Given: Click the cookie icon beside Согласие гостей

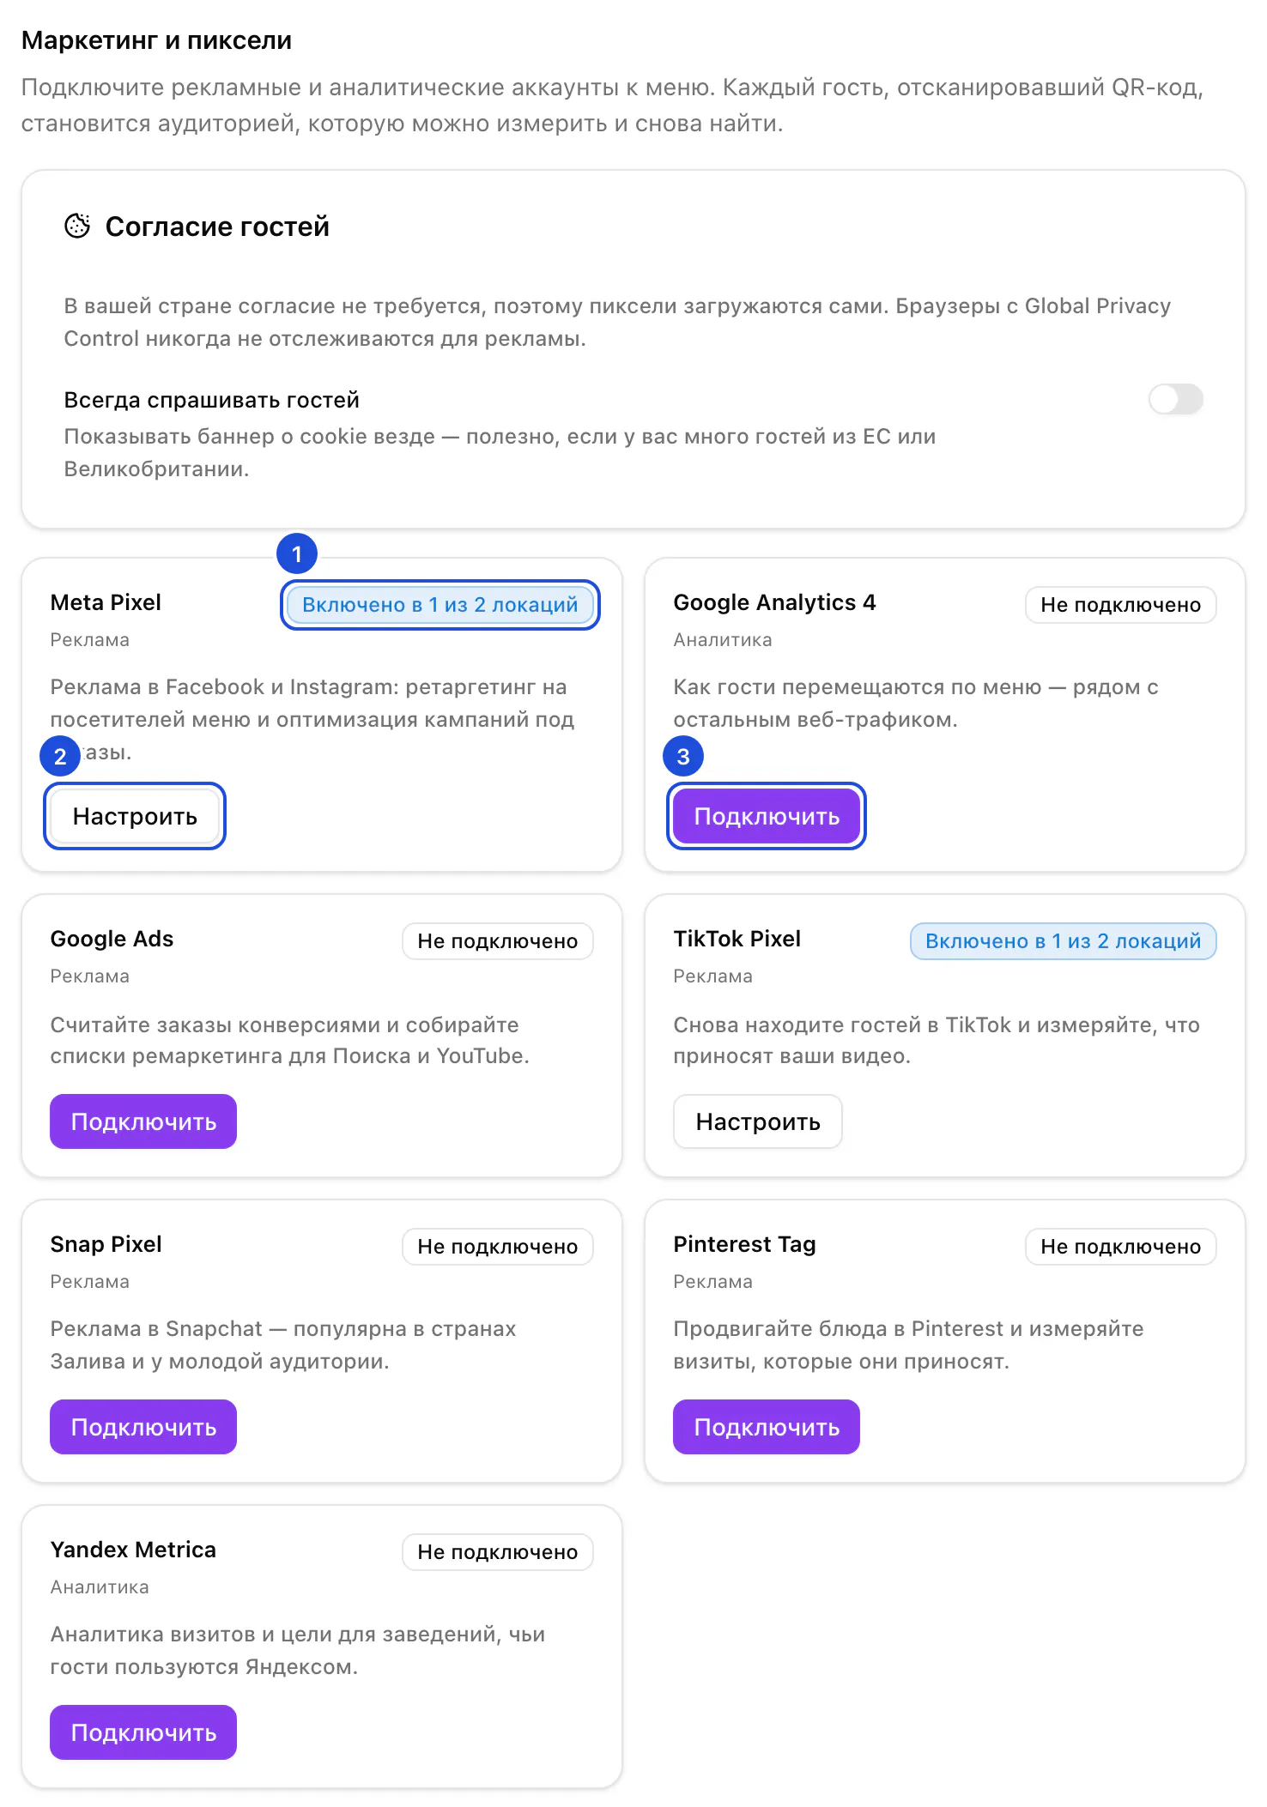Looking at the screenshot, I should [77, 226].
